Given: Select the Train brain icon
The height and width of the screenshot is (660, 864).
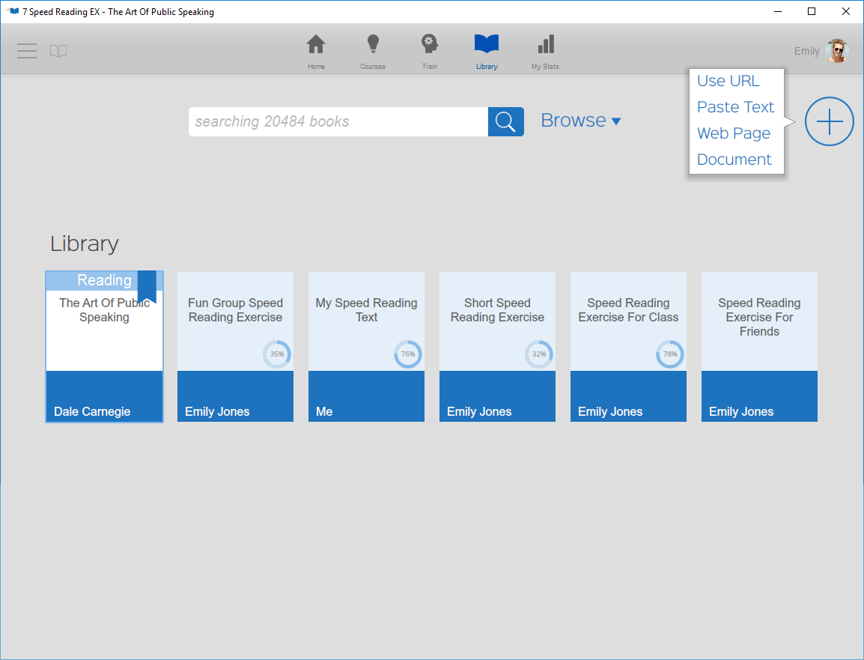Looking at the screenshot, I should pyautogui.click(x=429, y=50).
